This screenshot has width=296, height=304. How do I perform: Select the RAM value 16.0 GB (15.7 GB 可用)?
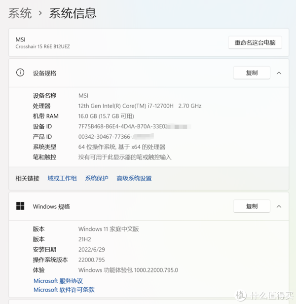[106, 116]
